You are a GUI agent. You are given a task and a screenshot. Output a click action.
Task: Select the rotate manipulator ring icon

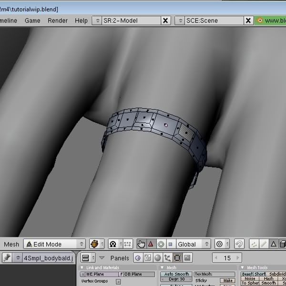161,244
